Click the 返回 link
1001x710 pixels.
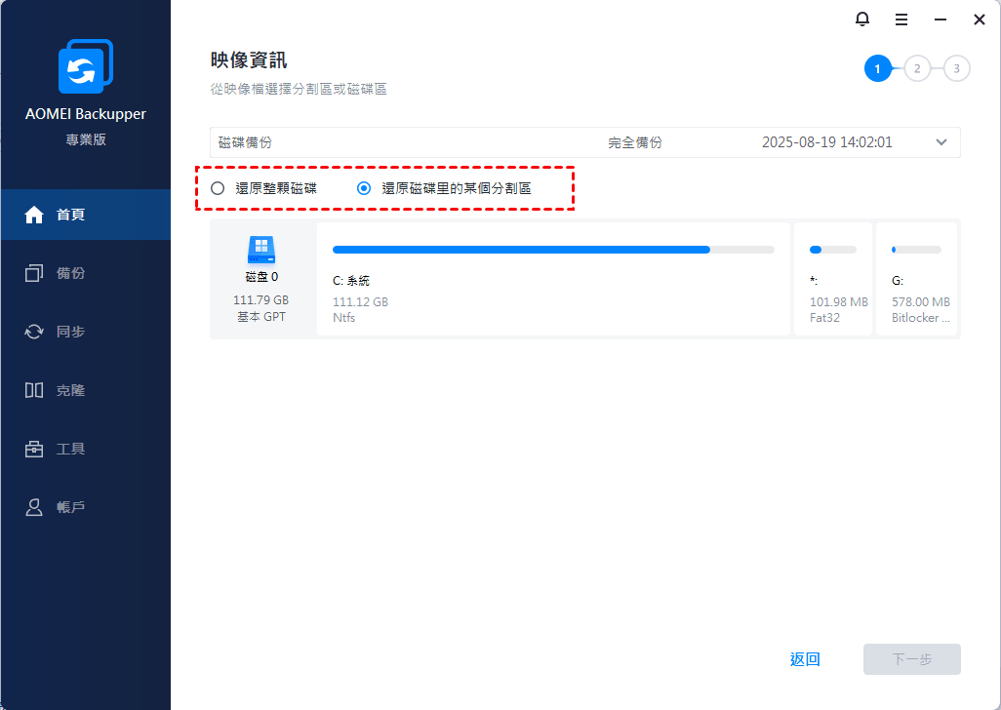805,659
